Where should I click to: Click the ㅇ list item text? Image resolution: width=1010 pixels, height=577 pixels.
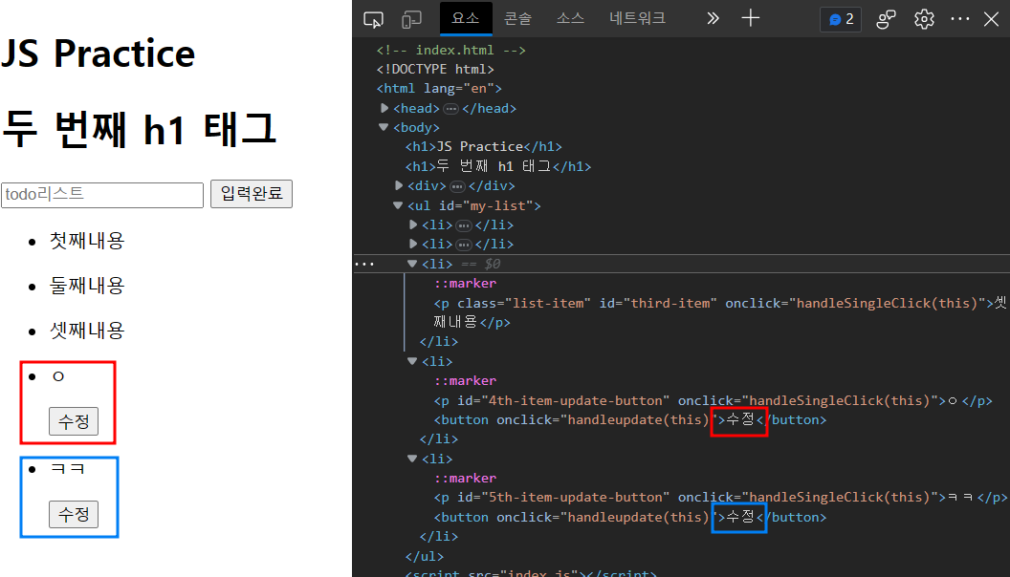tap(58, 376)
